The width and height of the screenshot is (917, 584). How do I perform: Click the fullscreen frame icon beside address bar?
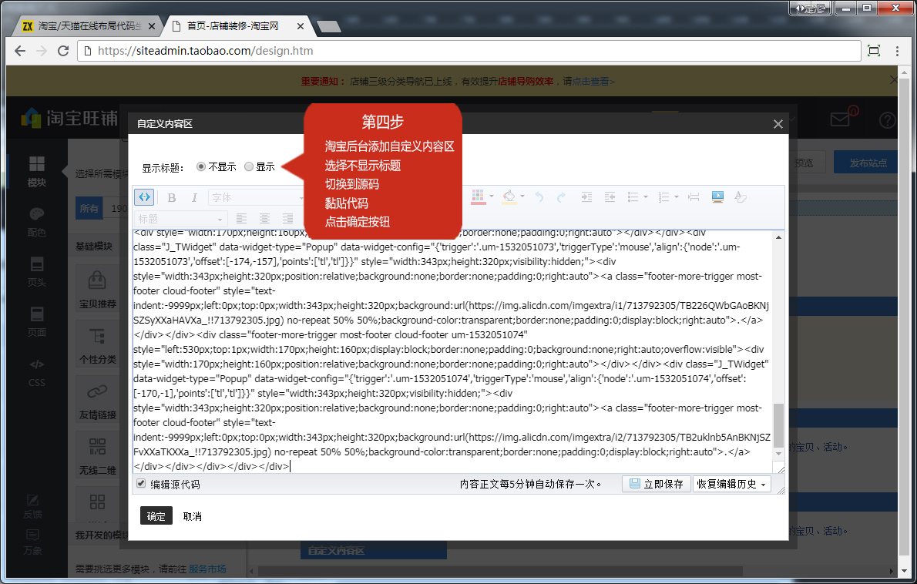(874, 51)
